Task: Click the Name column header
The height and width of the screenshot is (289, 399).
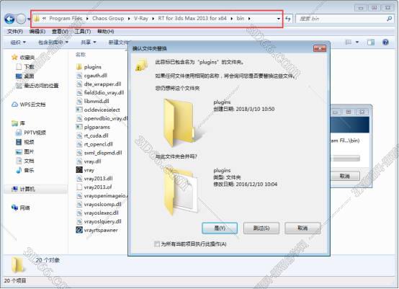Action: [81, 54]
